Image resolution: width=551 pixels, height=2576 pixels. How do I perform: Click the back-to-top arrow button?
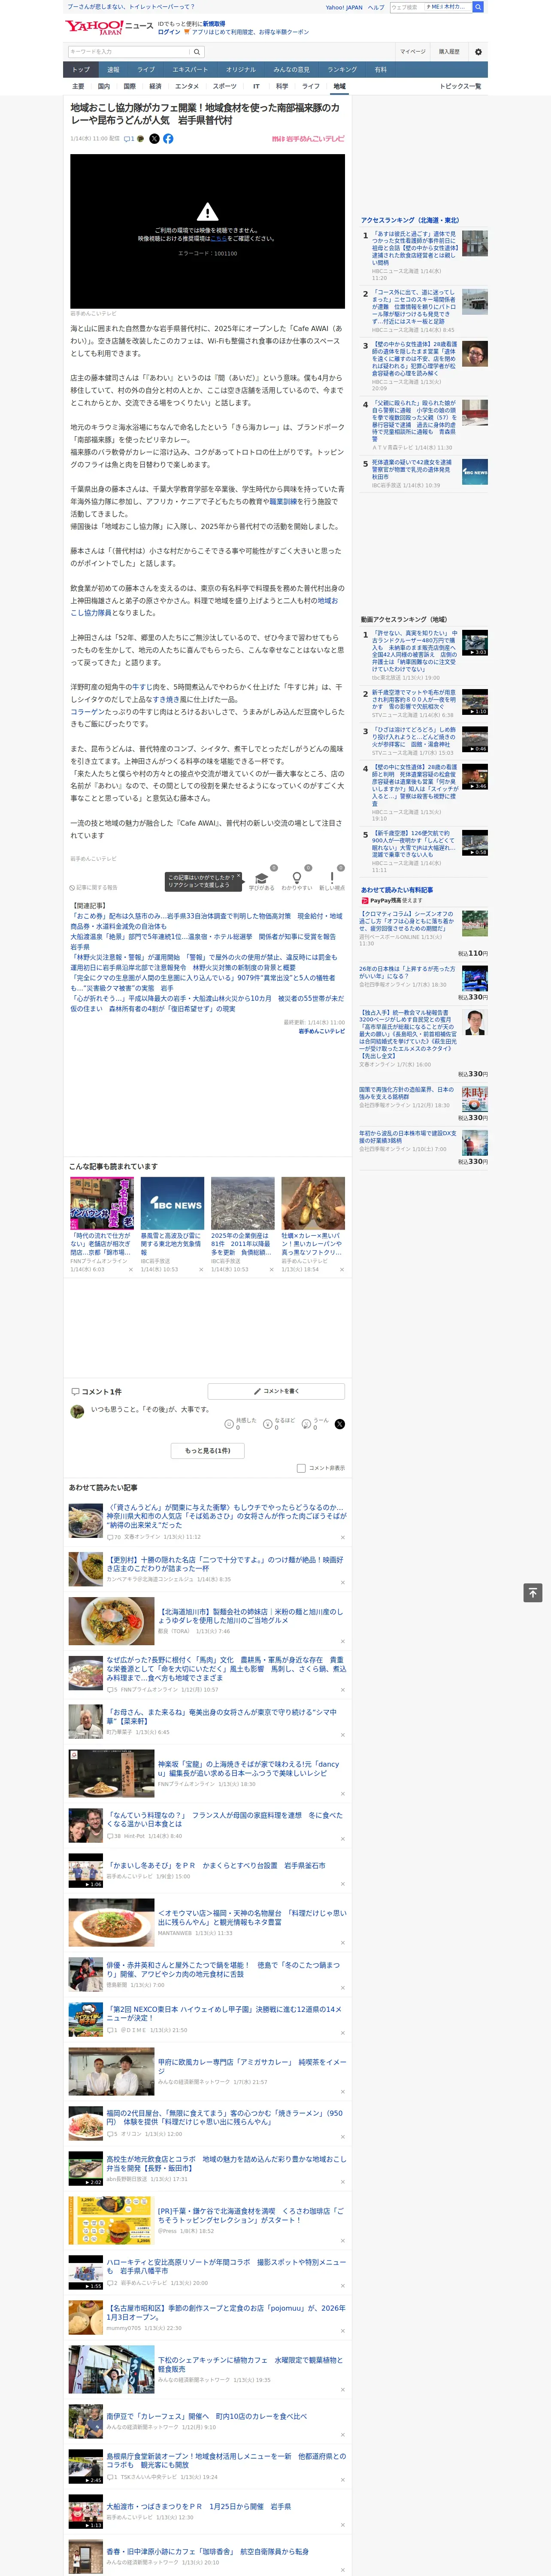point(533,1592)
